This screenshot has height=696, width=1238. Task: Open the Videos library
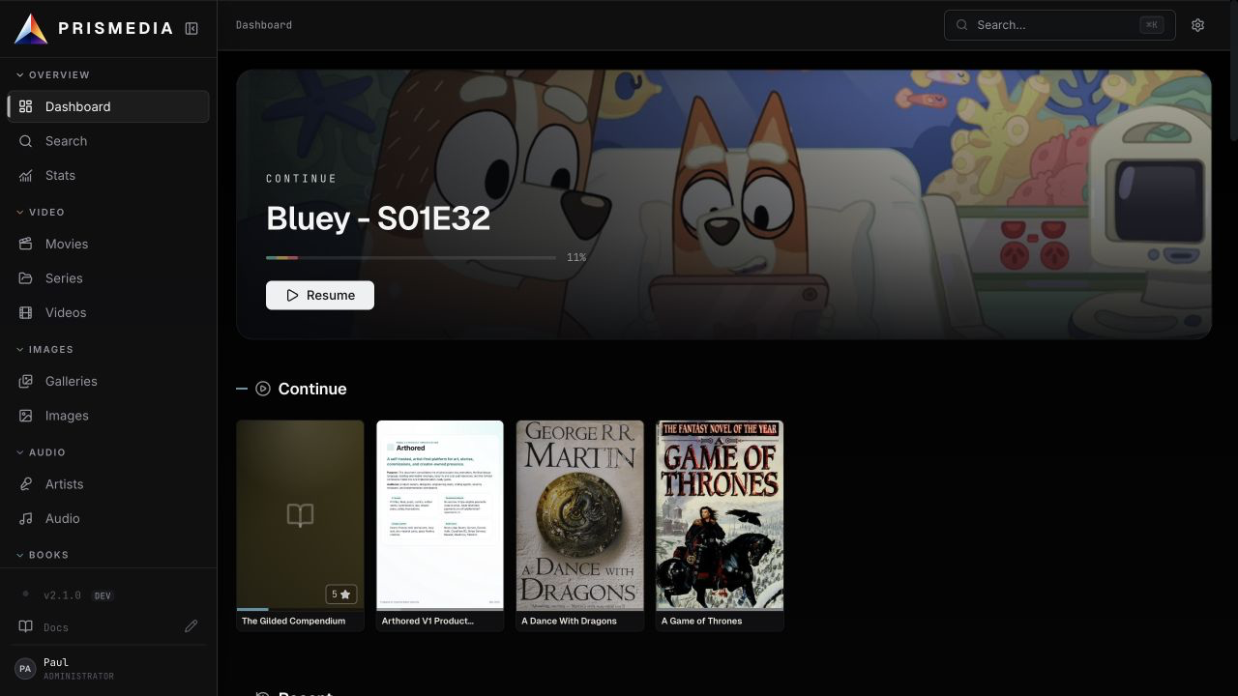[108, 312]
